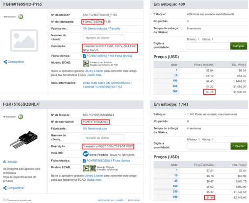Open PDF icon for FGH60T65SHD-F155 Ficha técnica
249x203 pixels.
[x=84, y=56]
